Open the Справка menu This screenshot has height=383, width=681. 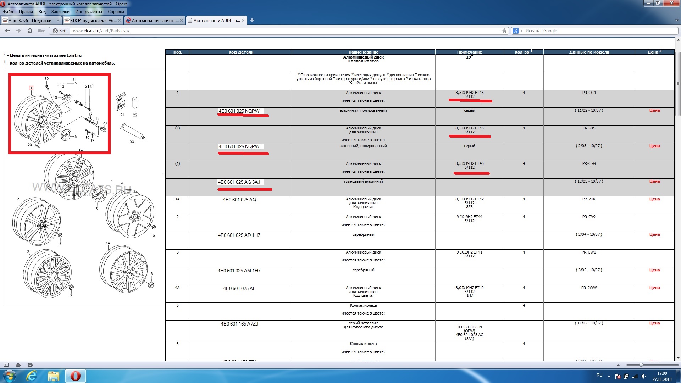tap(116, 12)
